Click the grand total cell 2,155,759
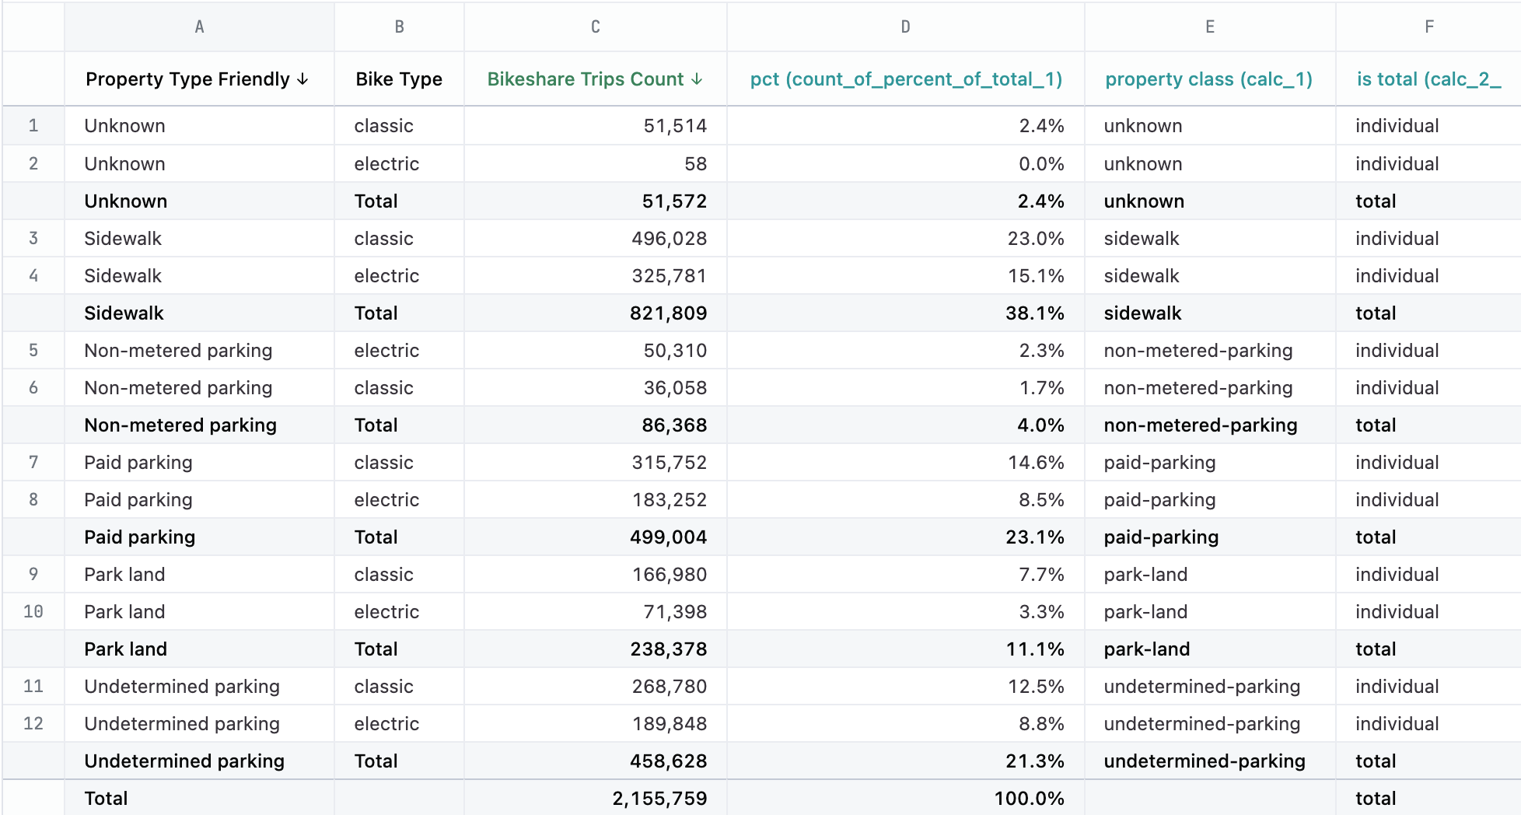Image resolution: width=1521 pixels, height=815 pixels. pyautogui.click(x=659, y=799)
